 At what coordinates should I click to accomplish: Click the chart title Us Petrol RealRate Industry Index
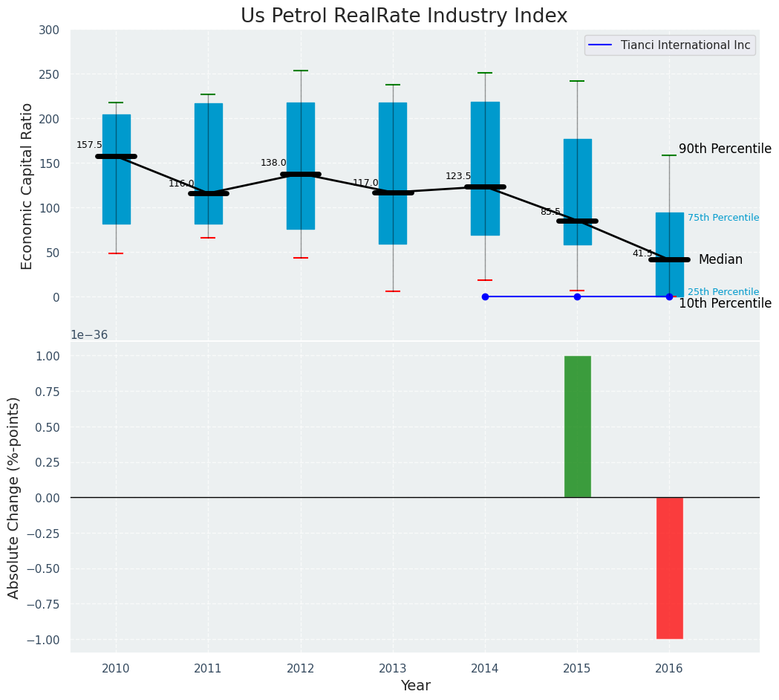[x=404, y=16]
